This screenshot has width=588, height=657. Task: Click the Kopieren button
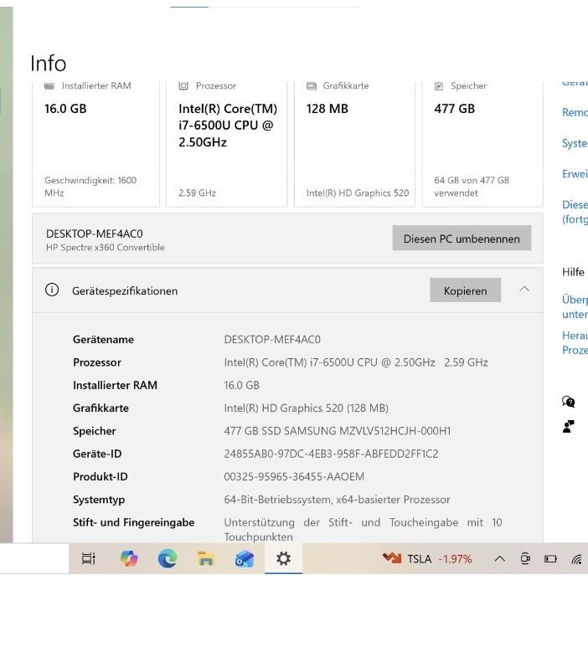click(465, 290)
